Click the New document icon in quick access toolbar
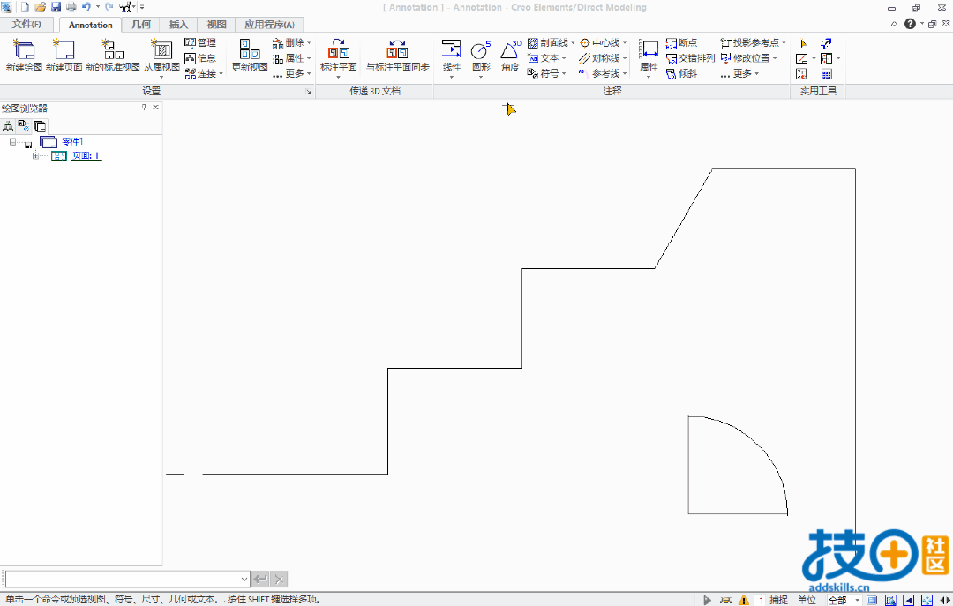Viewport: 953px width, 606px height. pyautogui.click(x=25, y=7)
